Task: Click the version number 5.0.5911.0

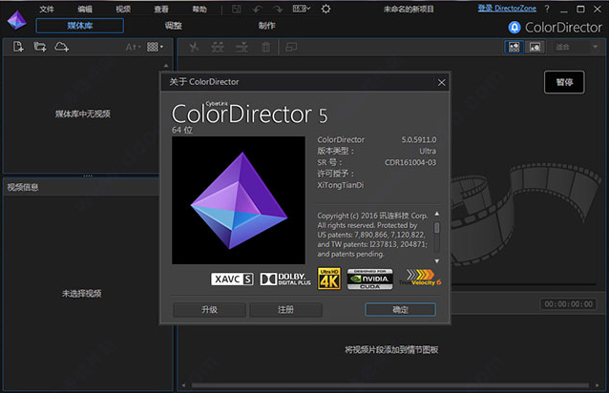Action: click(x=419, y=139)
